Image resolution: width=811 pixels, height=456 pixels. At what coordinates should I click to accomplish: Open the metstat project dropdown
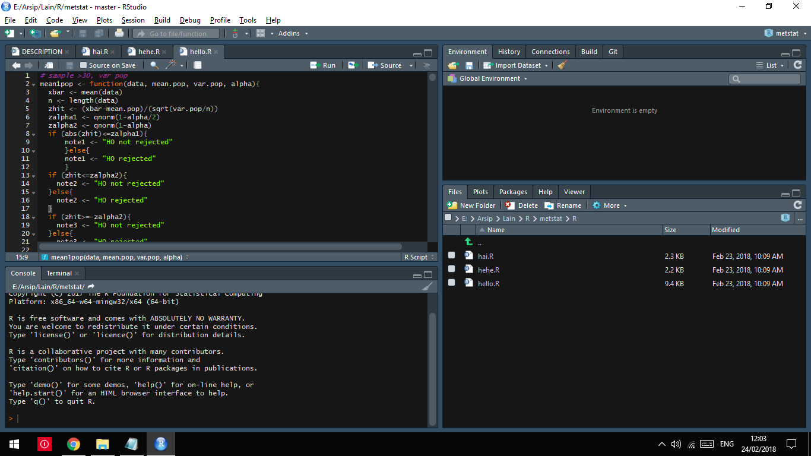785,33
